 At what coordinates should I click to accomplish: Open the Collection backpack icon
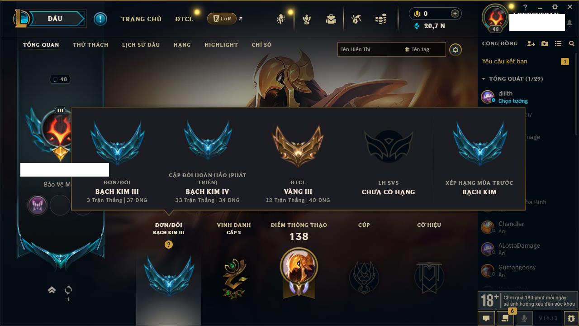(x=331, y=19)
